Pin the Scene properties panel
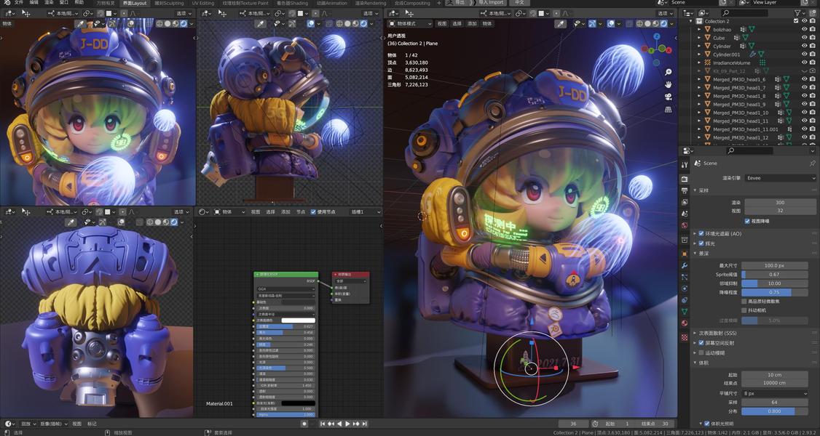820x436 pixels. pyautogui.click(x=812, y=163)
